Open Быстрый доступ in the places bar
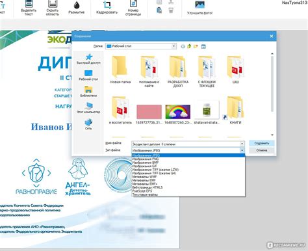This screenshot has height=251, width=308. 88,59
